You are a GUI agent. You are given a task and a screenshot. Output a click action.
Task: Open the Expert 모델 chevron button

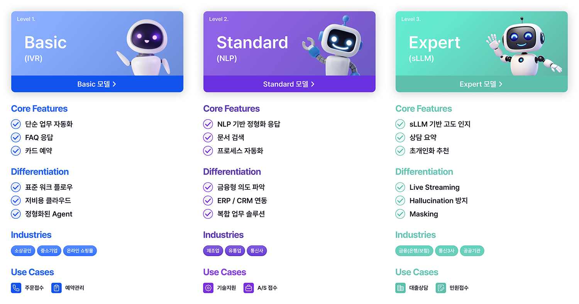[482, 84]
